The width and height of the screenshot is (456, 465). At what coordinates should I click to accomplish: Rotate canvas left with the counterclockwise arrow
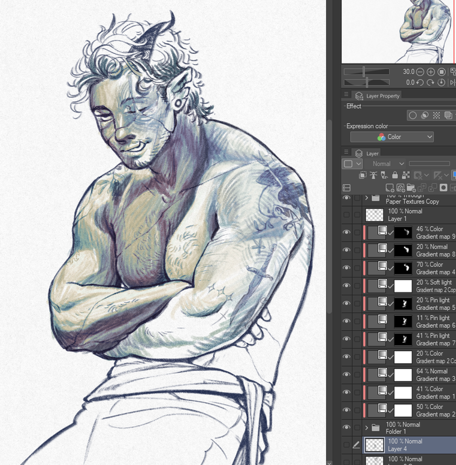click(421, 82)
